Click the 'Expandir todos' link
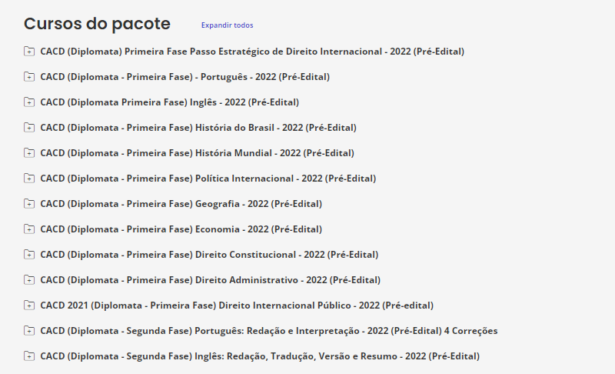Viewport: 615px width, 374px height. (227, 25)
